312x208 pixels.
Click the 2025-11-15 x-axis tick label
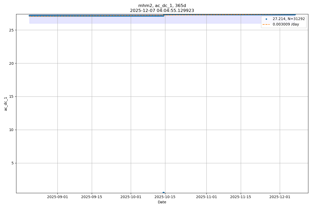point(241,197)
